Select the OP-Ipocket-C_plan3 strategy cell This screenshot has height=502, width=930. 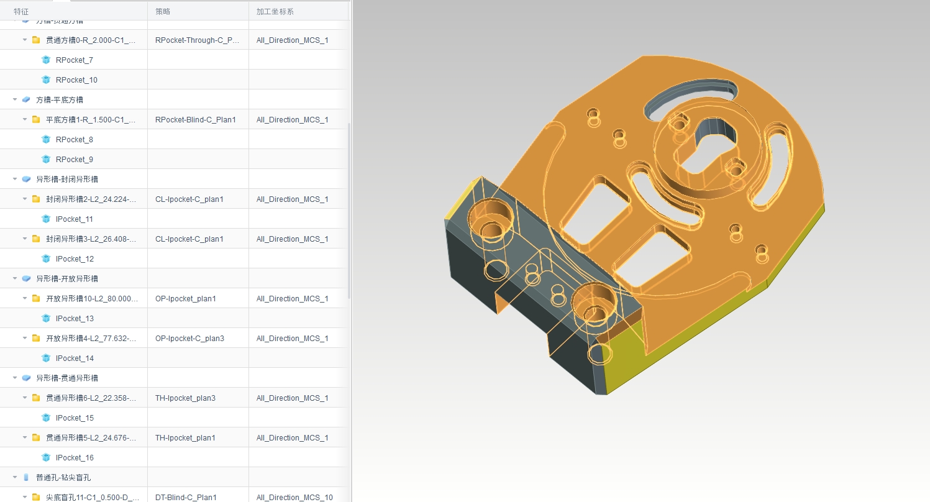(198, 338)
